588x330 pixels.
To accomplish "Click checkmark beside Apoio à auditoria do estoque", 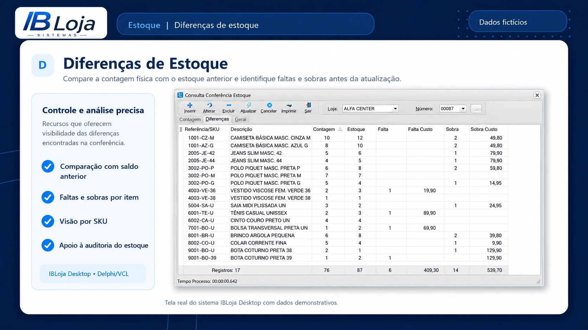I will [48, 245].
